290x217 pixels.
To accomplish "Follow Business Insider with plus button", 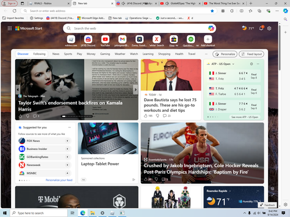I will [x=67, y=149].
